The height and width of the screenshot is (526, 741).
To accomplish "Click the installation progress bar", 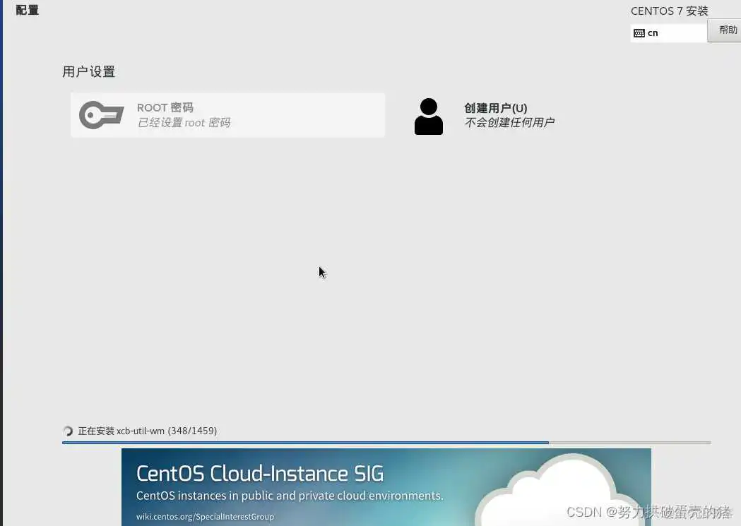I will click(x=386, y=443).
